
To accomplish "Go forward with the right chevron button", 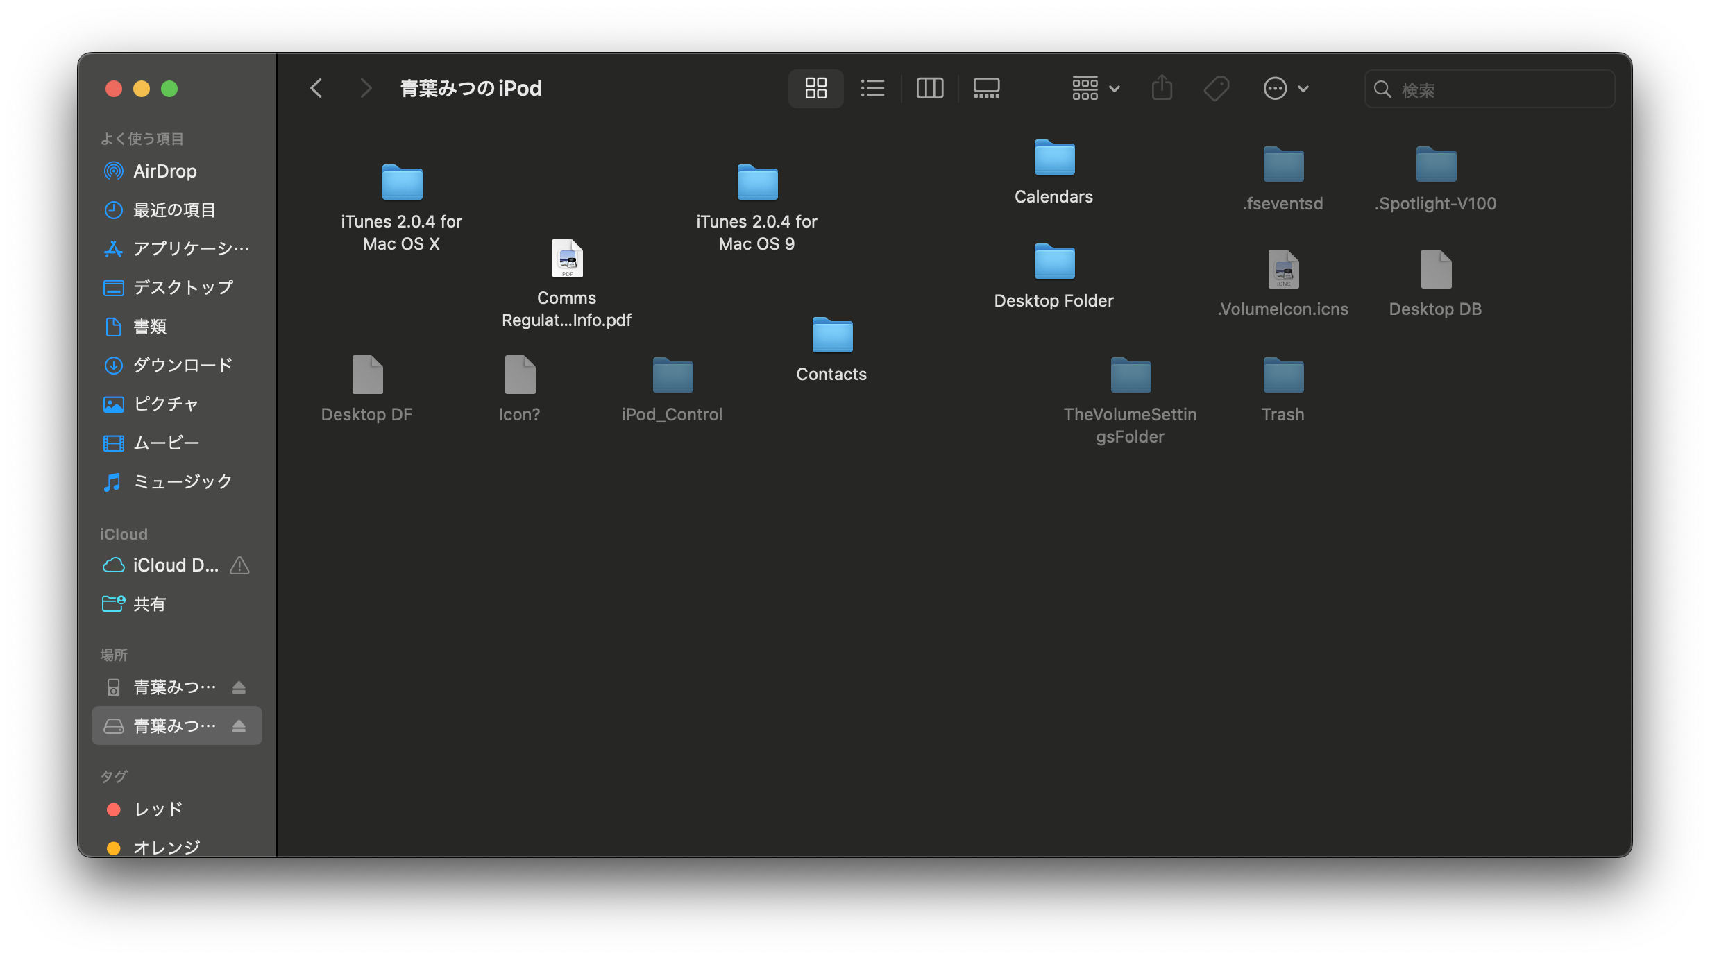I will pyautogui.click(x=366, y=88).
